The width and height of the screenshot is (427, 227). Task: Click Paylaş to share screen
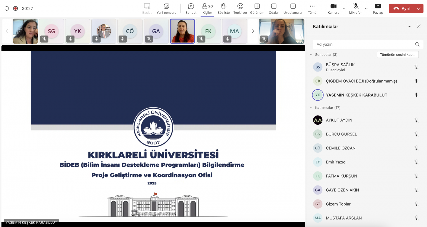coord(378,9)
